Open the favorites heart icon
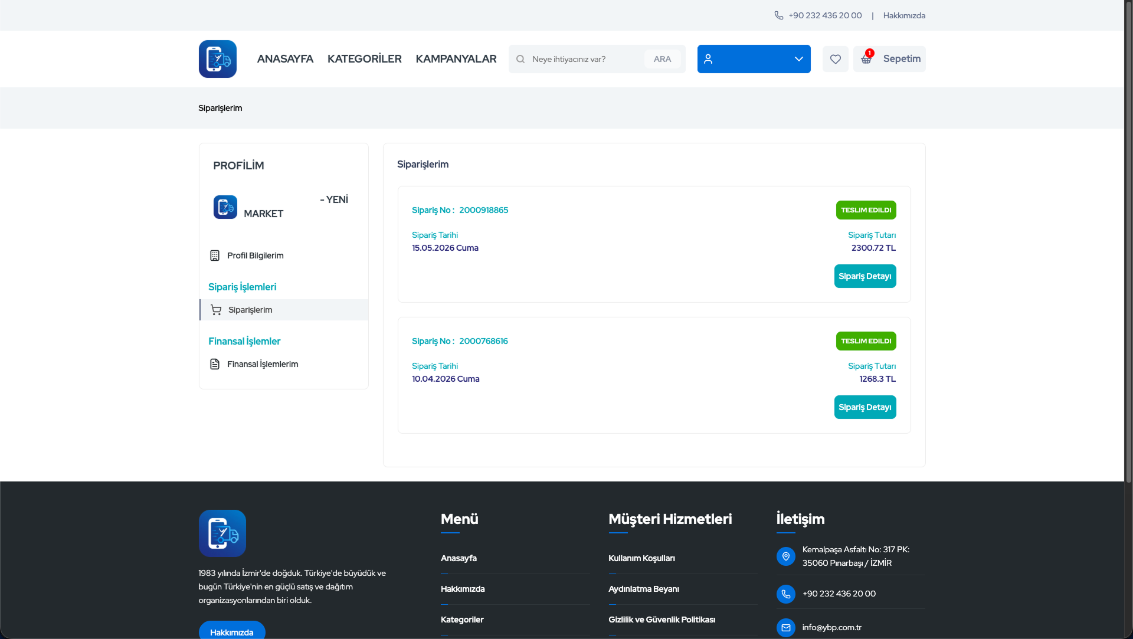The width and height of the screenshot is (1133, 639). (x=836, y=59)
